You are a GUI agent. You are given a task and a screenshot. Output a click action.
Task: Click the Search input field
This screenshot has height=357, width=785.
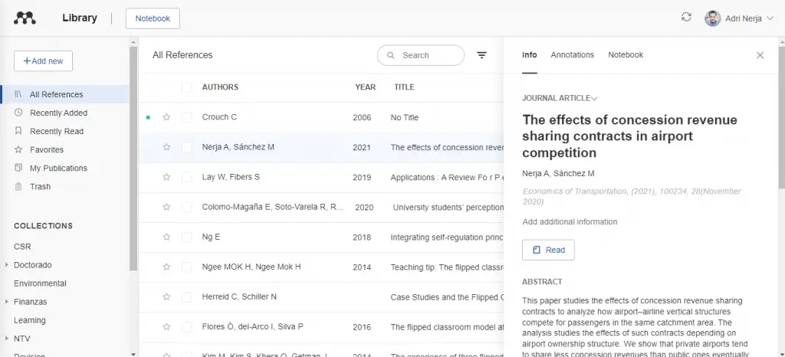(421, 55)
